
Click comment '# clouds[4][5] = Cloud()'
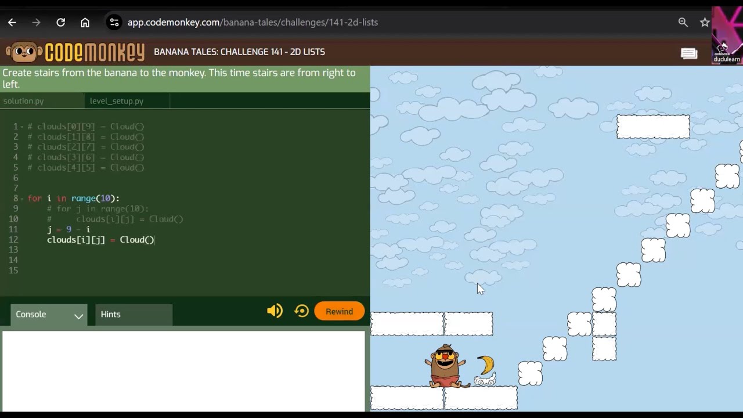[x=86, y=168]
